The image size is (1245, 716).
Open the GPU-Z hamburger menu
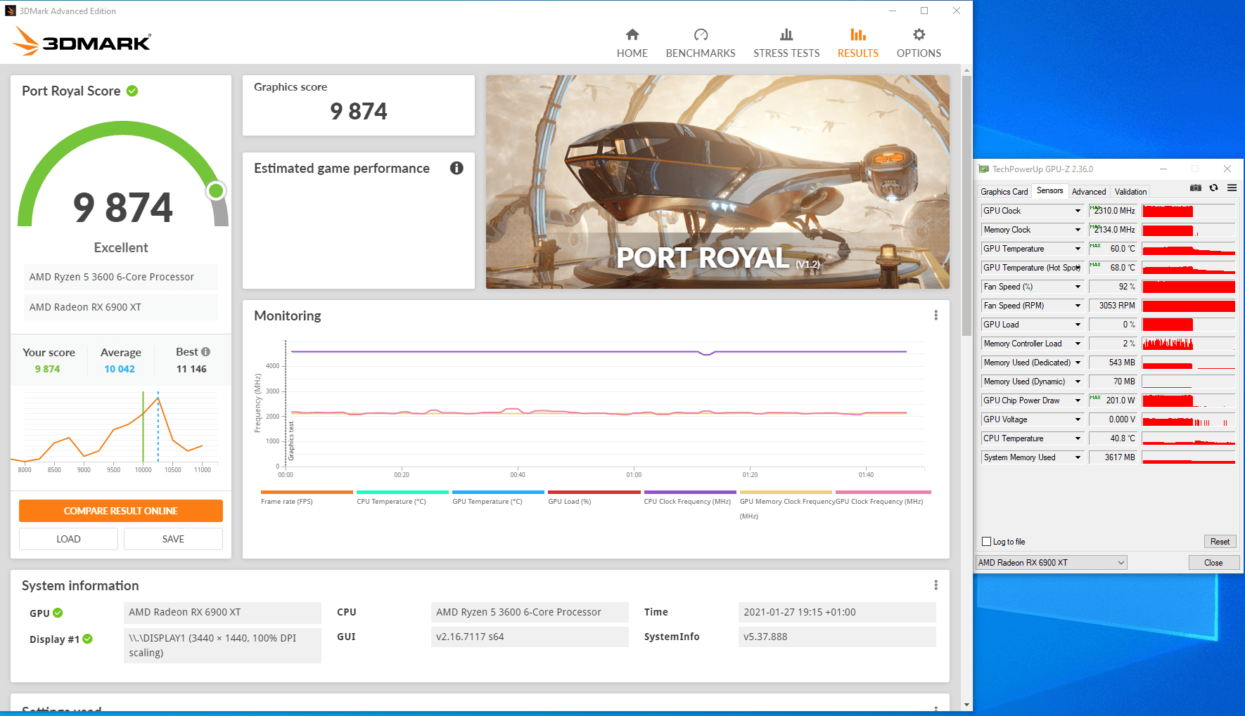point(1232,188)
